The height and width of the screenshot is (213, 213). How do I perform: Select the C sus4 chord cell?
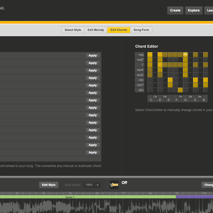click(150, 70)
